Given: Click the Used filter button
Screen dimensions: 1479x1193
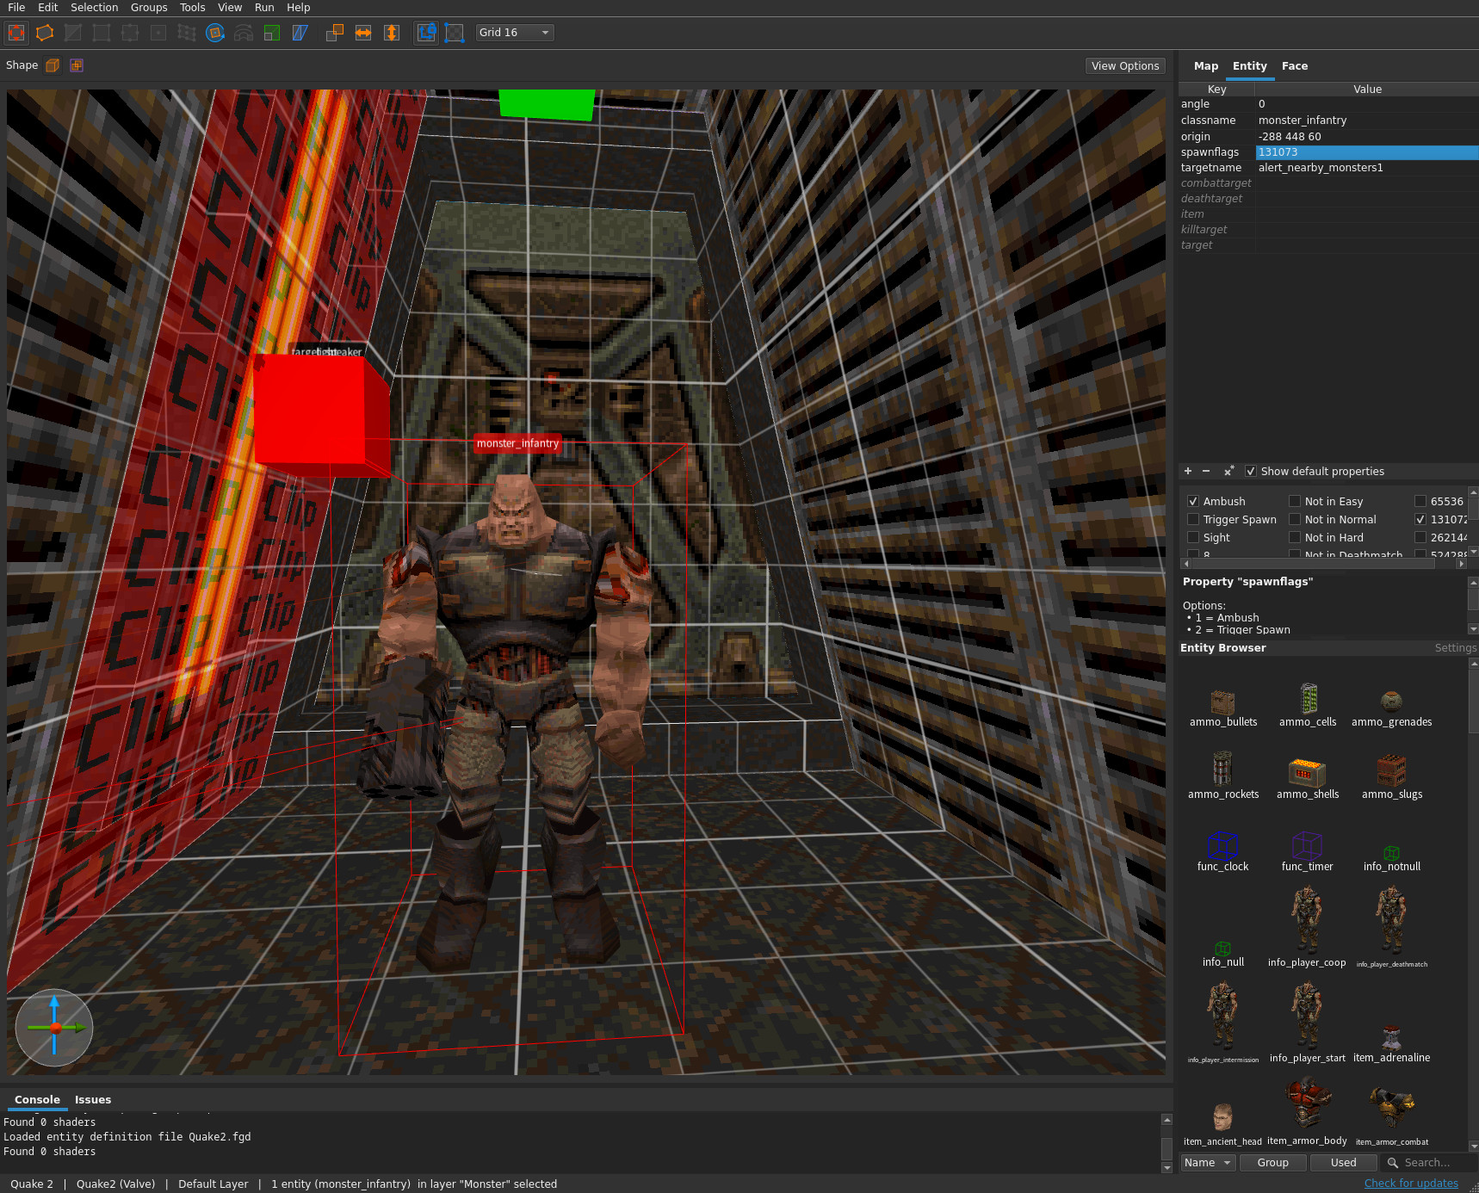Looking at the screenshot, I should point(1344,1163).
